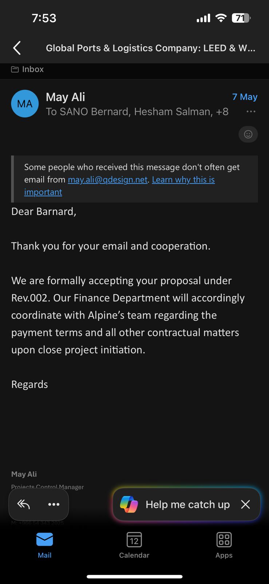The height and width of the screenshot is (584, 269).
Task: Add an emoji reaction to message
Action: [248, 134]
